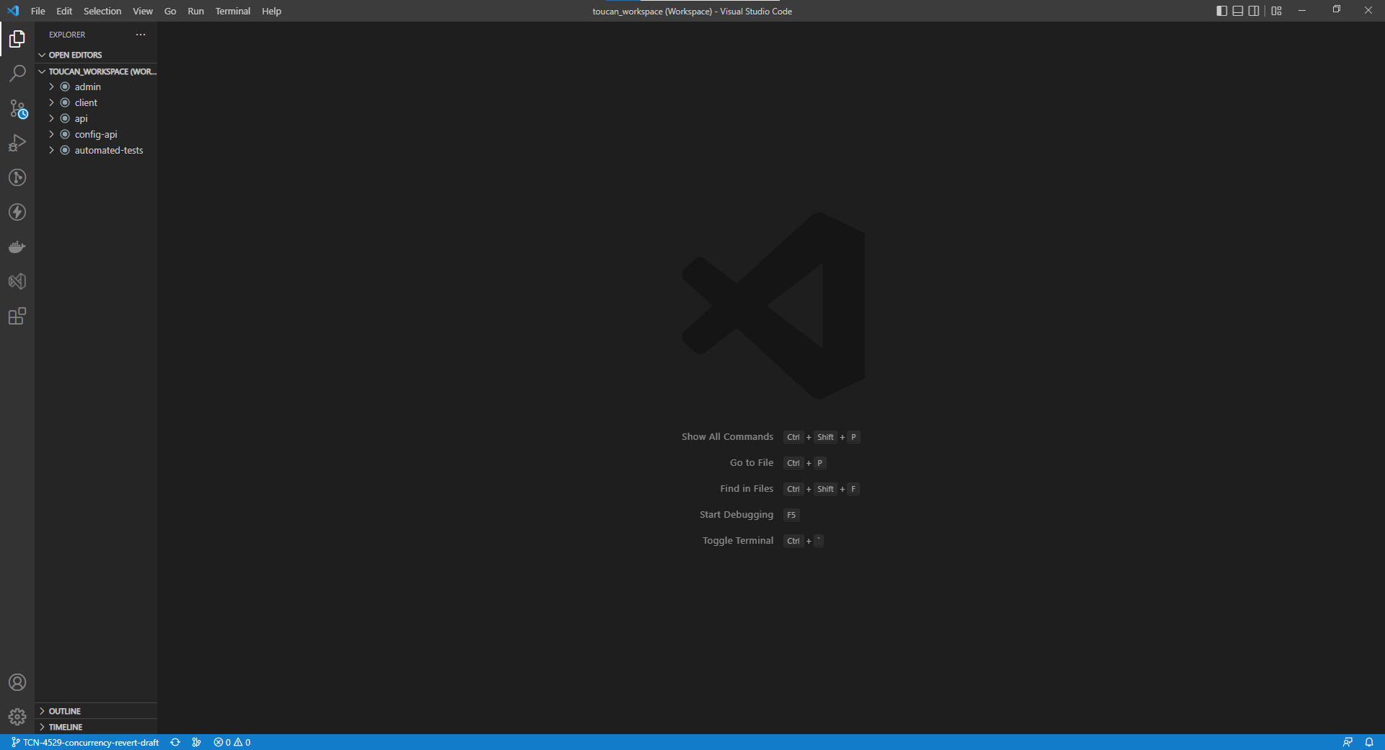Toggle primary side bar layout button
Viewport: 1385px width, 750px height.
tap(1221, 11)
